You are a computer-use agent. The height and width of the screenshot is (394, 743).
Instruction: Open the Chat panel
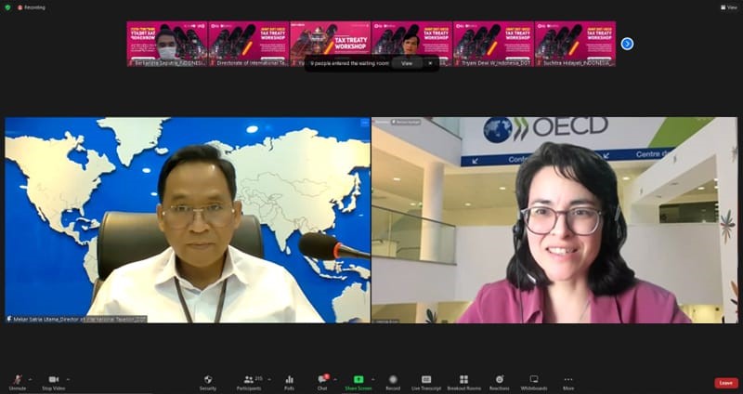point(322,381)
